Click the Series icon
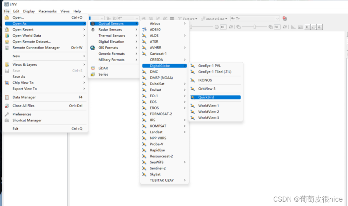 93,74
